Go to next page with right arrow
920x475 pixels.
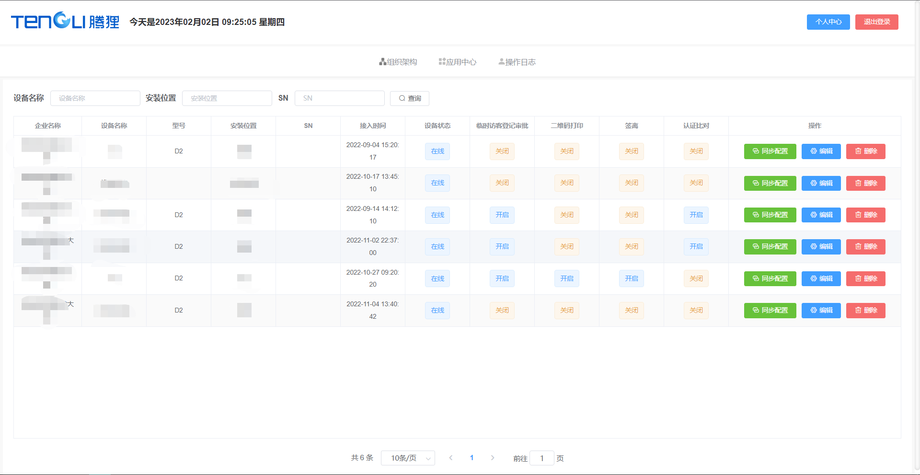click(493, 458)
